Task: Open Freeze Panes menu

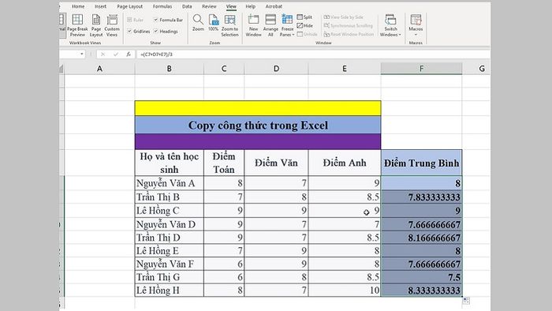Action: (287, 25)
